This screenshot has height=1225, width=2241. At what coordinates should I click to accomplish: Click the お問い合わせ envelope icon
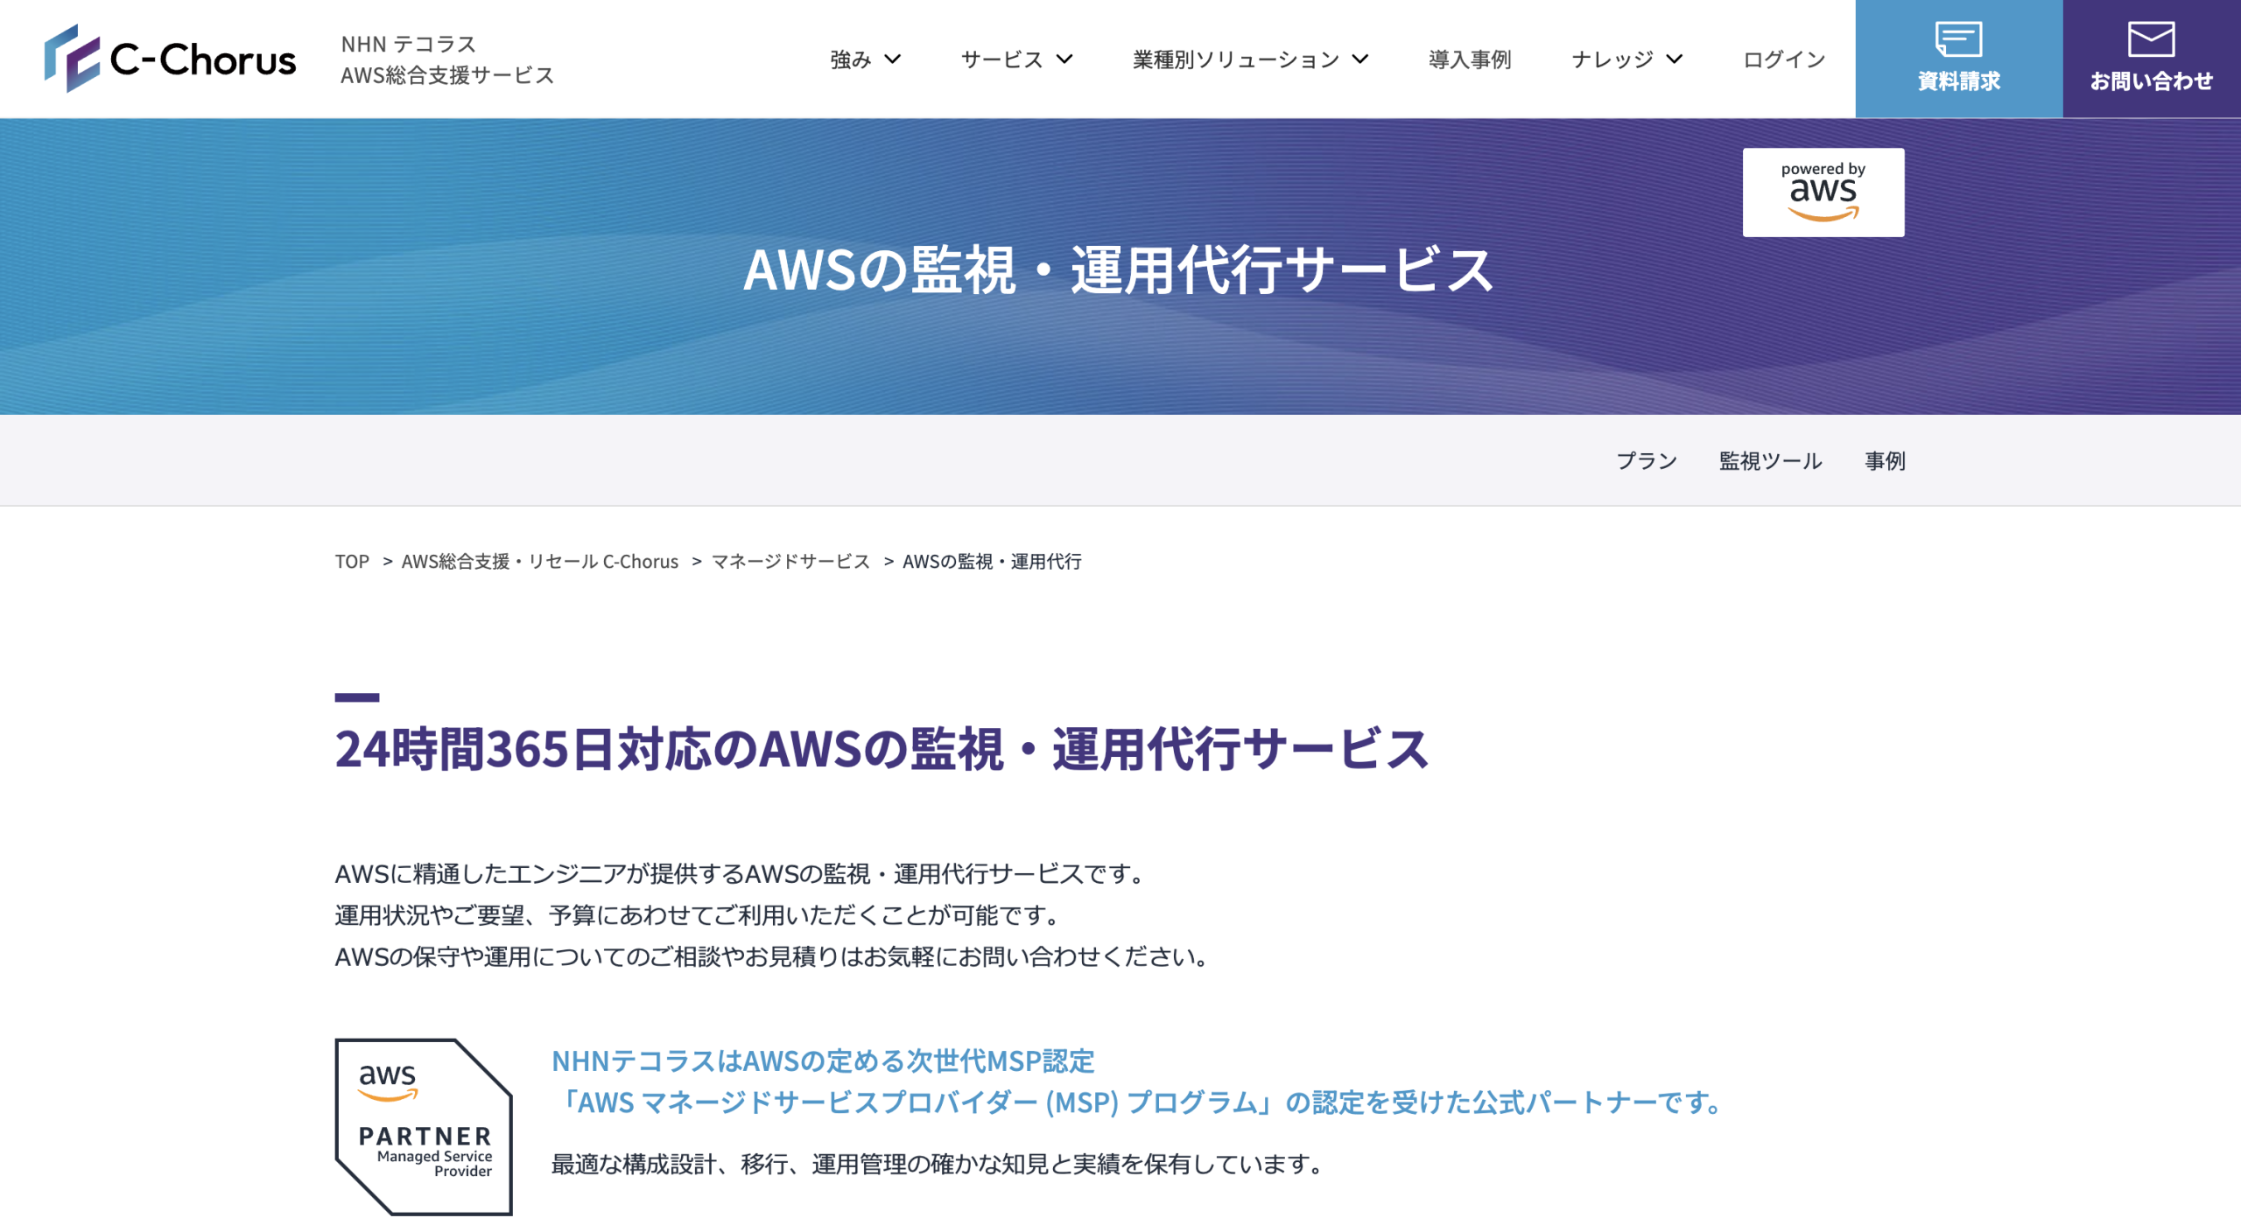[x=2151, y=39]
